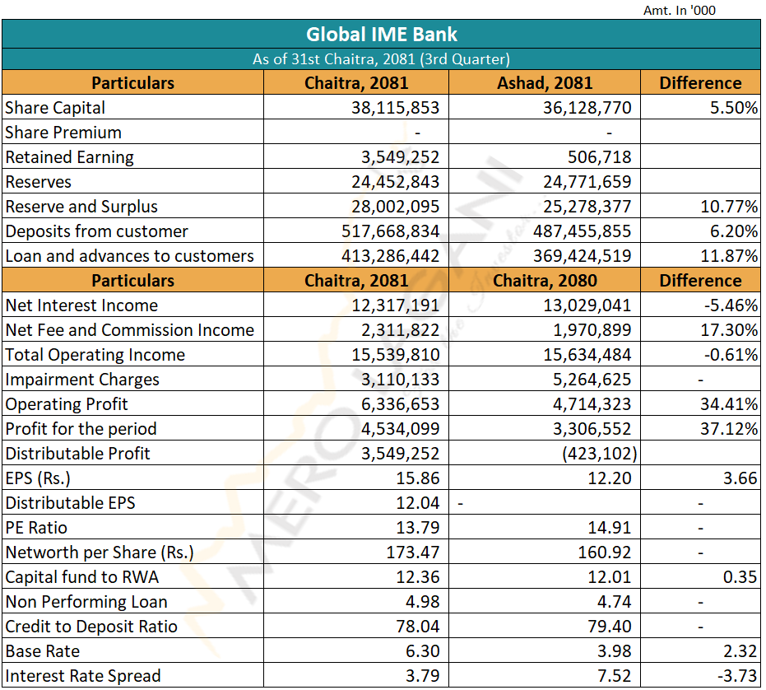This screenshot has width=766, height=690.
Task: Select the EPS (Rs.) value 15.86
Action: point(418,478)
